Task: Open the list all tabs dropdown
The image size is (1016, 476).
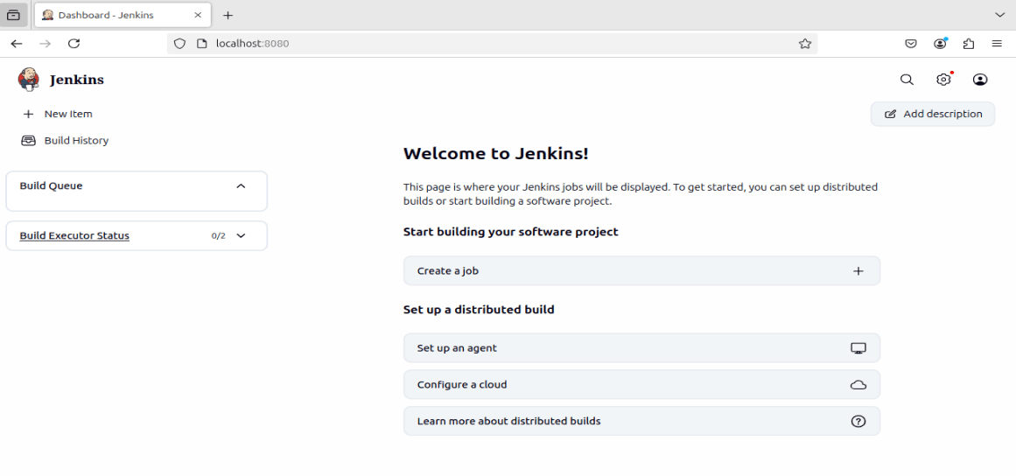Action: coord(998,15)
